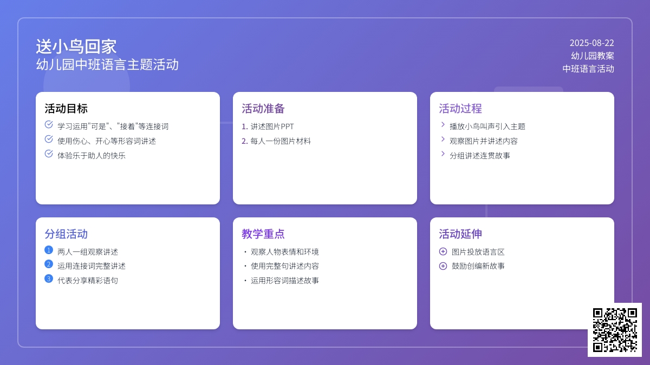Click bullet item 运用形容词描述故事
The width and height of the screenshot is (650, 365).
coord(281,281)
